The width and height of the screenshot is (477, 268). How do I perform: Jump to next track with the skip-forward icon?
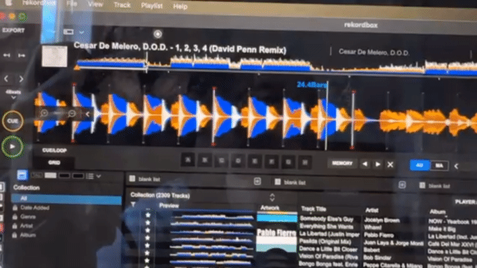pyautogui.click(x=21, y=56)
